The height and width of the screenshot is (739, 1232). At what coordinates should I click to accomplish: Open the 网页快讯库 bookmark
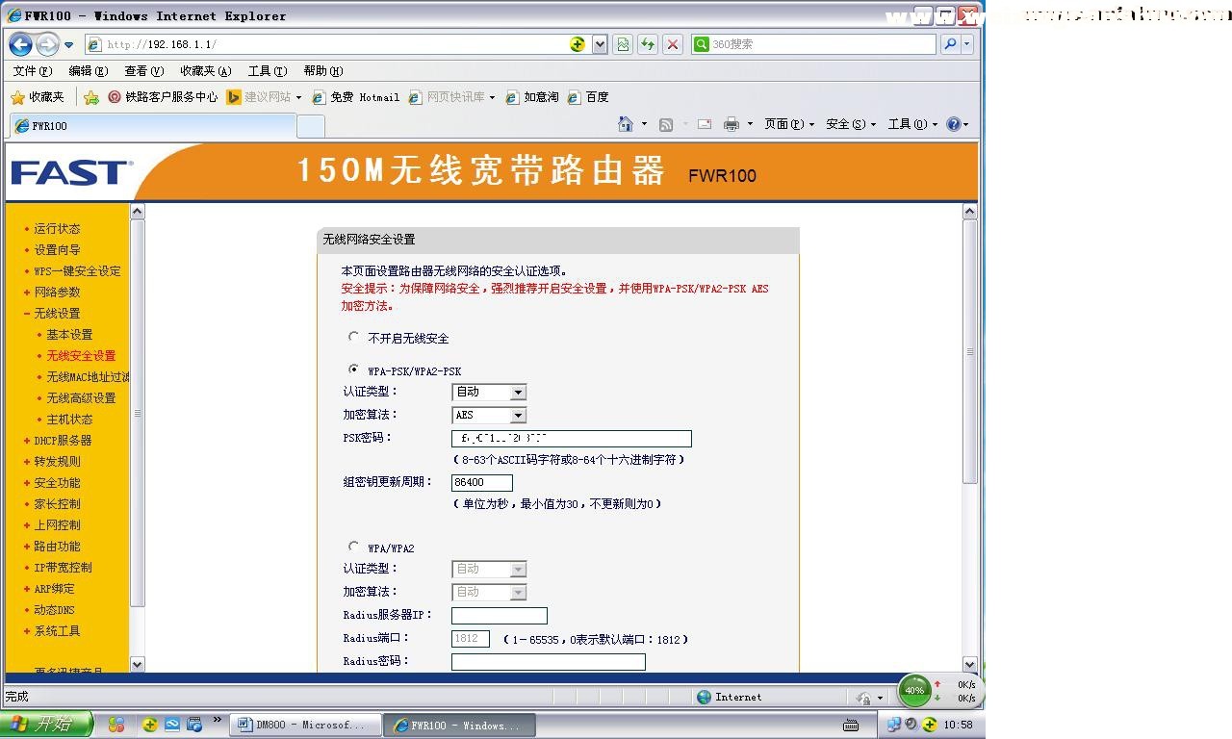pos(451,97)
